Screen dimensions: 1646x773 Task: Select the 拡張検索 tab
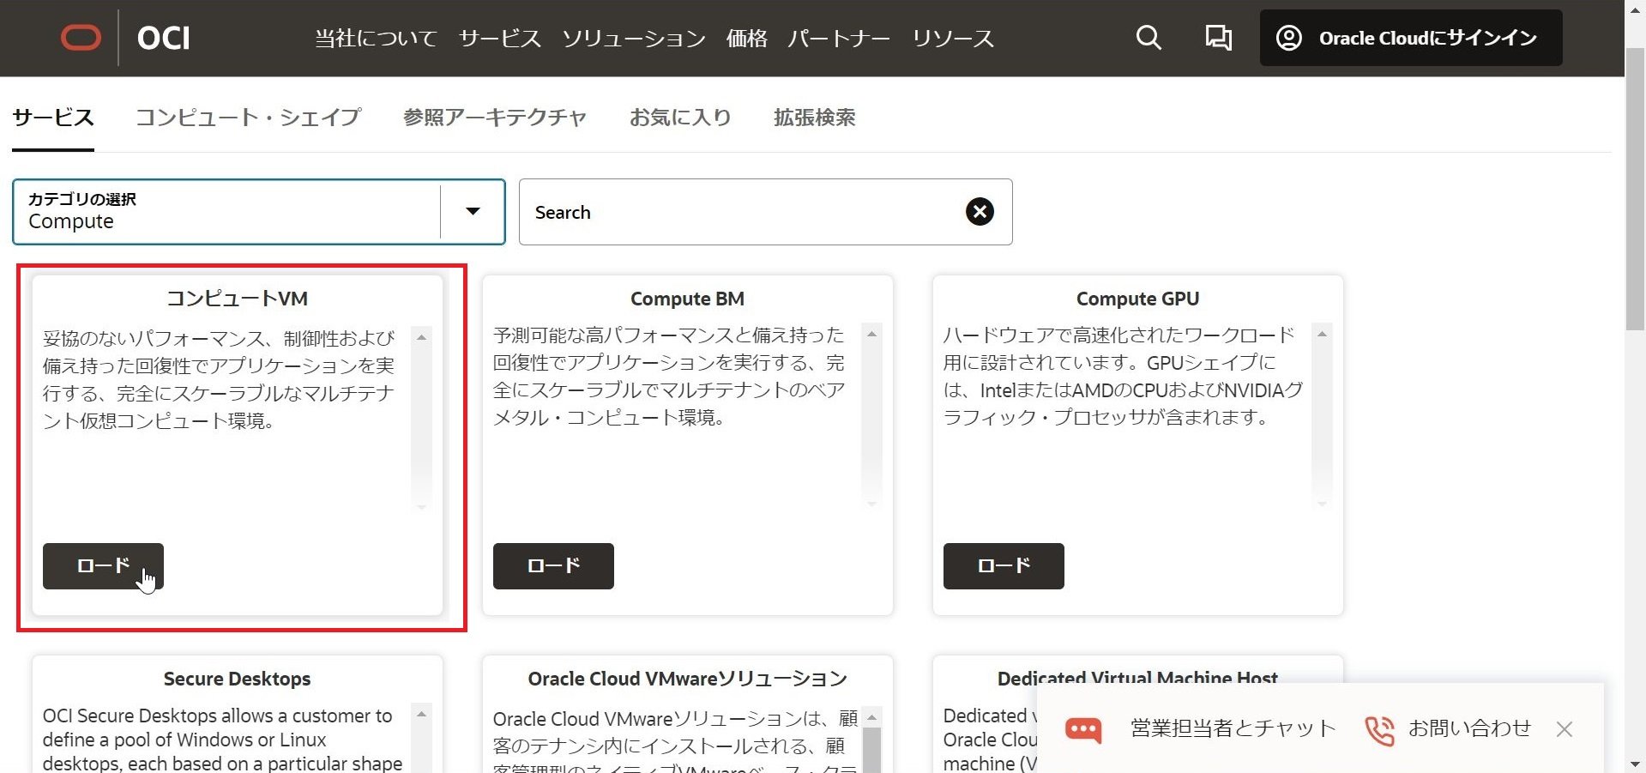click(814, 118)
